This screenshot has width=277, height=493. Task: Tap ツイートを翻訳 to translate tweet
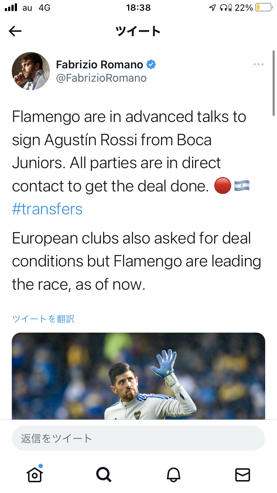(x=44, y=319)
